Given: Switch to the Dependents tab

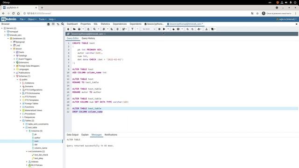Looking at the screenshot, I should 135,24.
